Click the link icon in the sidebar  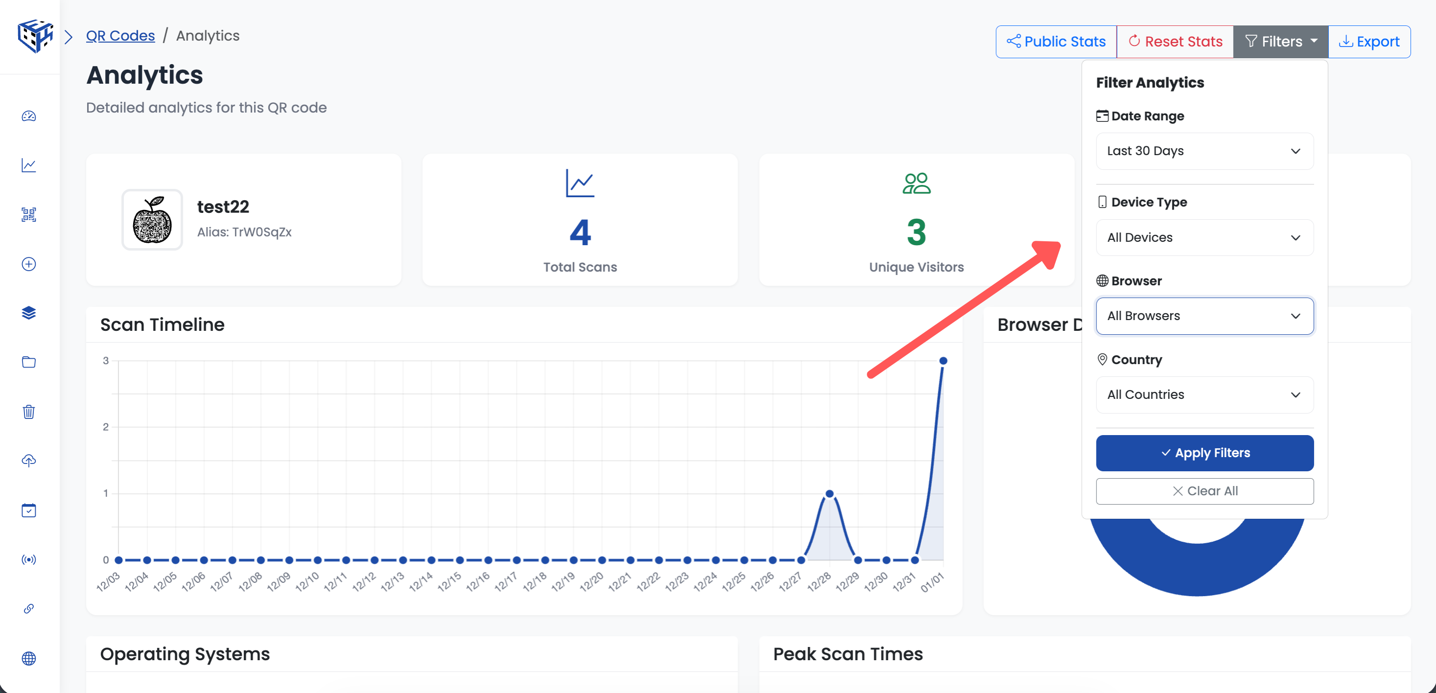click(x=28, y=609)
